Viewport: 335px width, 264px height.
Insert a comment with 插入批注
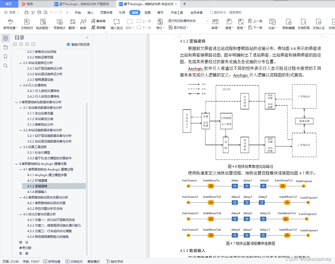[117, 24]
